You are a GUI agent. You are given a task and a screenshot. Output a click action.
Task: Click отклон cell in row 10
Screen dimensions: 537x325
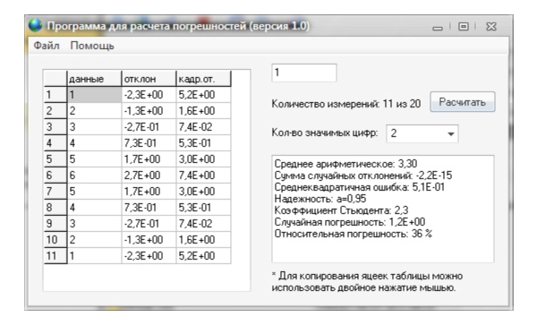tap(149, 239)
